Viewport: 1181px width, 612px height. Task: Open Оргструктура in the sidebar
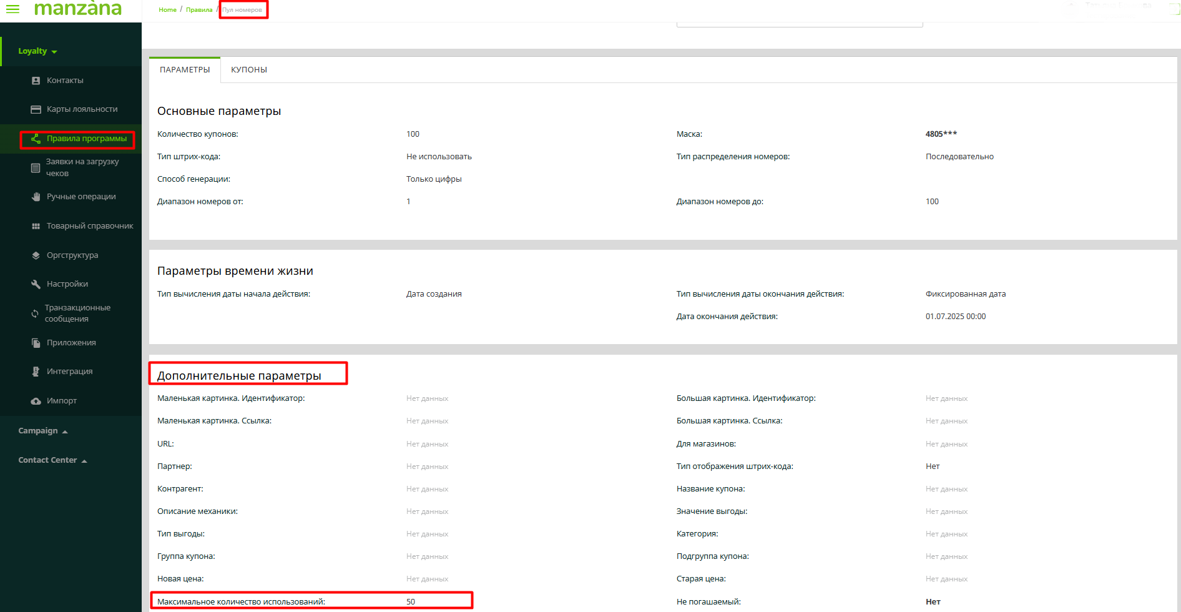72,255
